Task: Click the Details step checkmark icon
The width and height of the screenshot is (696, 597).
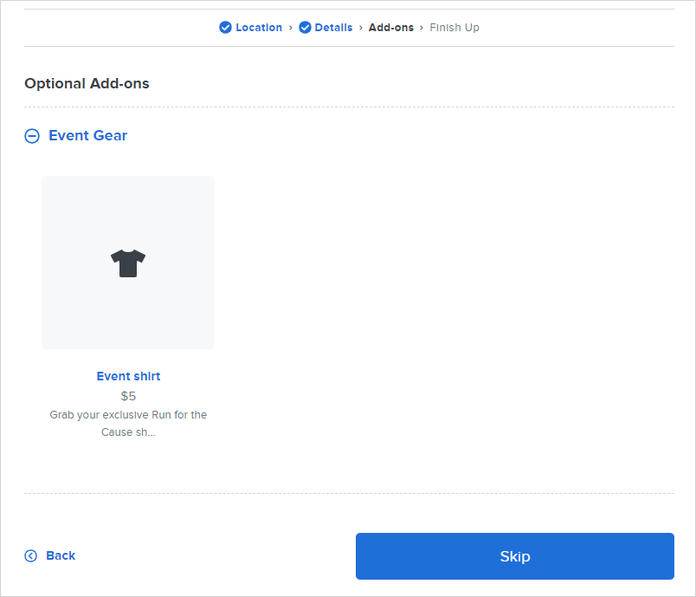Action: coord(305,28)
